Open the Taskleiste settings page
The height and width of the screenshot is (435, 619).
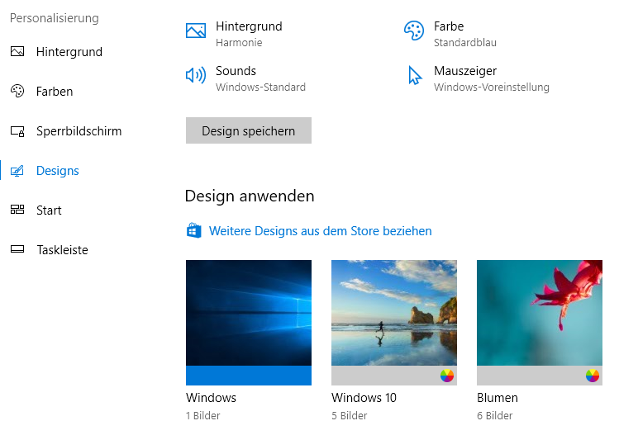[62, 250]
